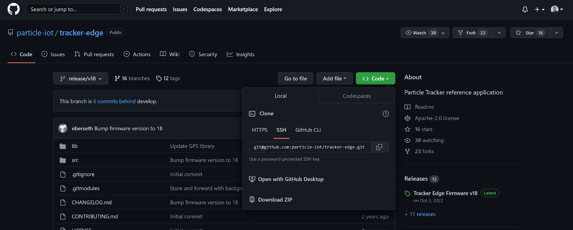
Task: Open the eberseth author link
Action: coord(82,129)
